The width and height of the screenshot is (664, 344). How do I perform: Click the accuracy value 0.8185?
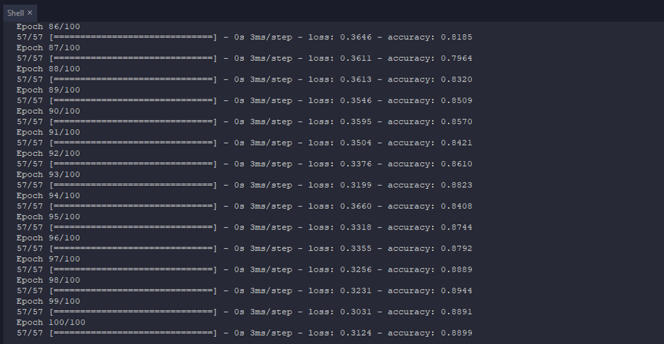[x=456, y=37]
